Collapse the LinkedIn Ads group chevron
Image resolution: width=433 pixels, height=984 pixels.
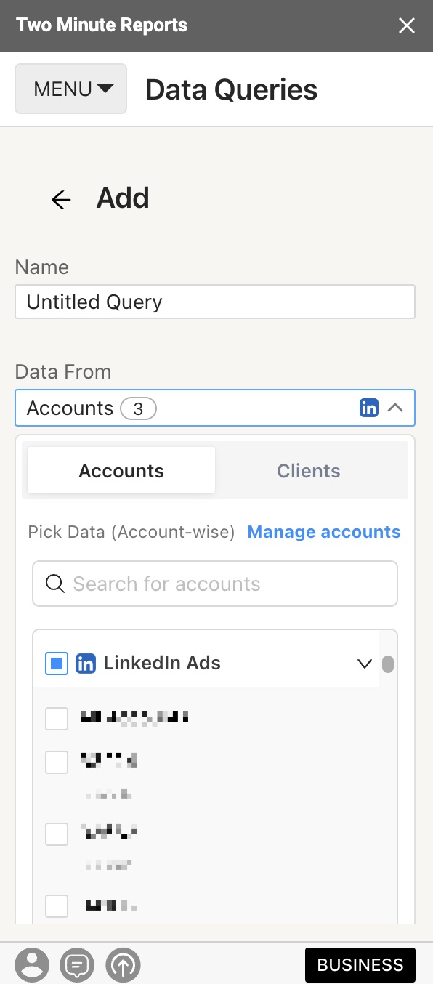click(x=365, y=664)
